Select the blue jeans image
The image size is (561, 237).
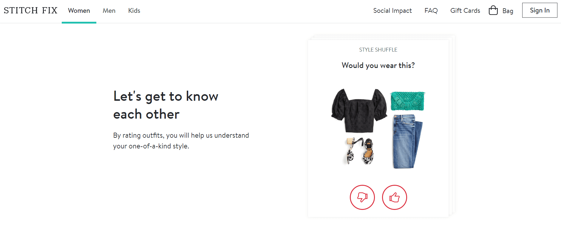pos(407,141)
